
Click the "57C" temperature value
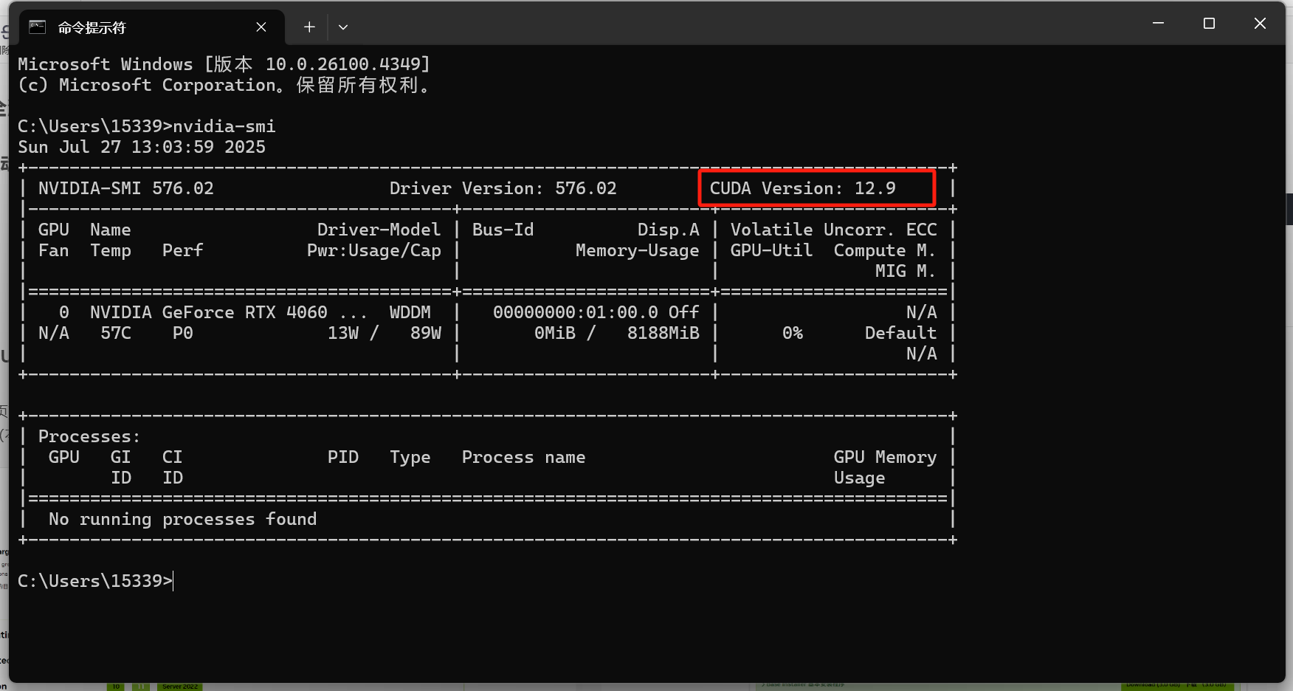point(116,333)
